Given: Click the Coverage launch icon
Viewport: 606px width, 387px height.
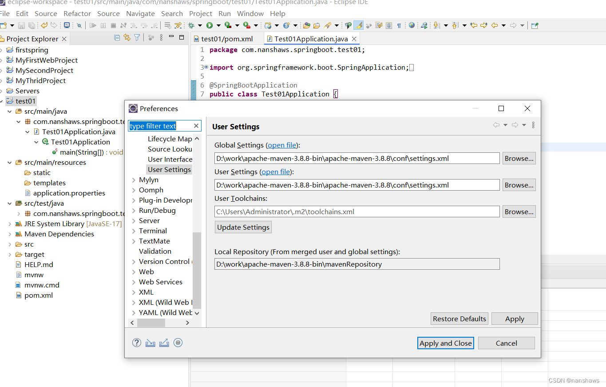Looking at the screenshot, I should tap(228, 25).
